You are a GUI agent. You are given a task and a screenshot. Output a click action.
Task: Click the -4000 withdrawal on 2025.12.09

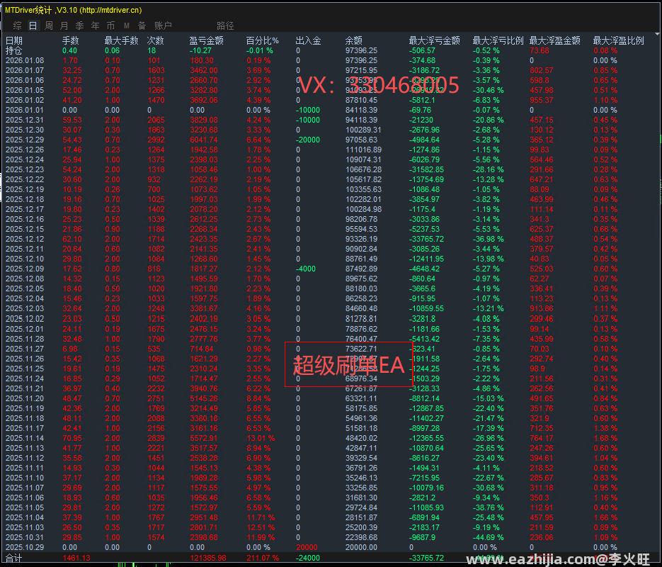point(306,269)
